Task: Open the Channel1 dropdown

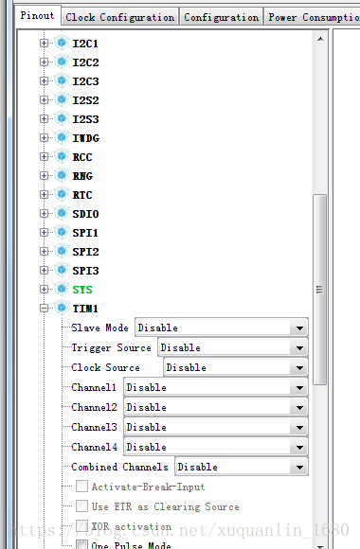Action: point(216,387)
